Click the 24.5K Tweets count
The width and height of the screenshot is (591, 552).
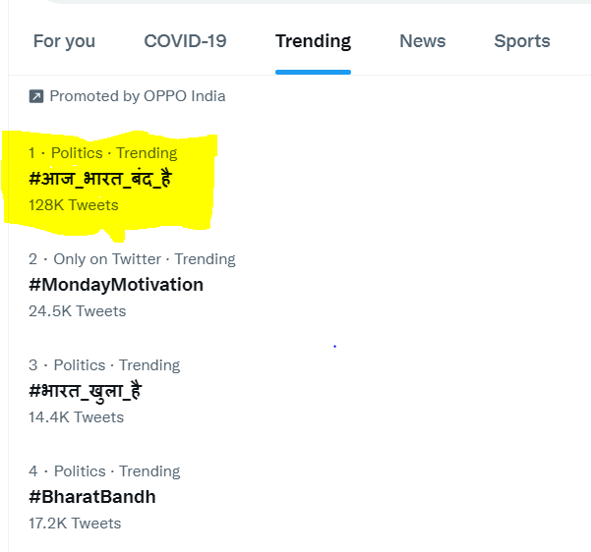point(78,311)
